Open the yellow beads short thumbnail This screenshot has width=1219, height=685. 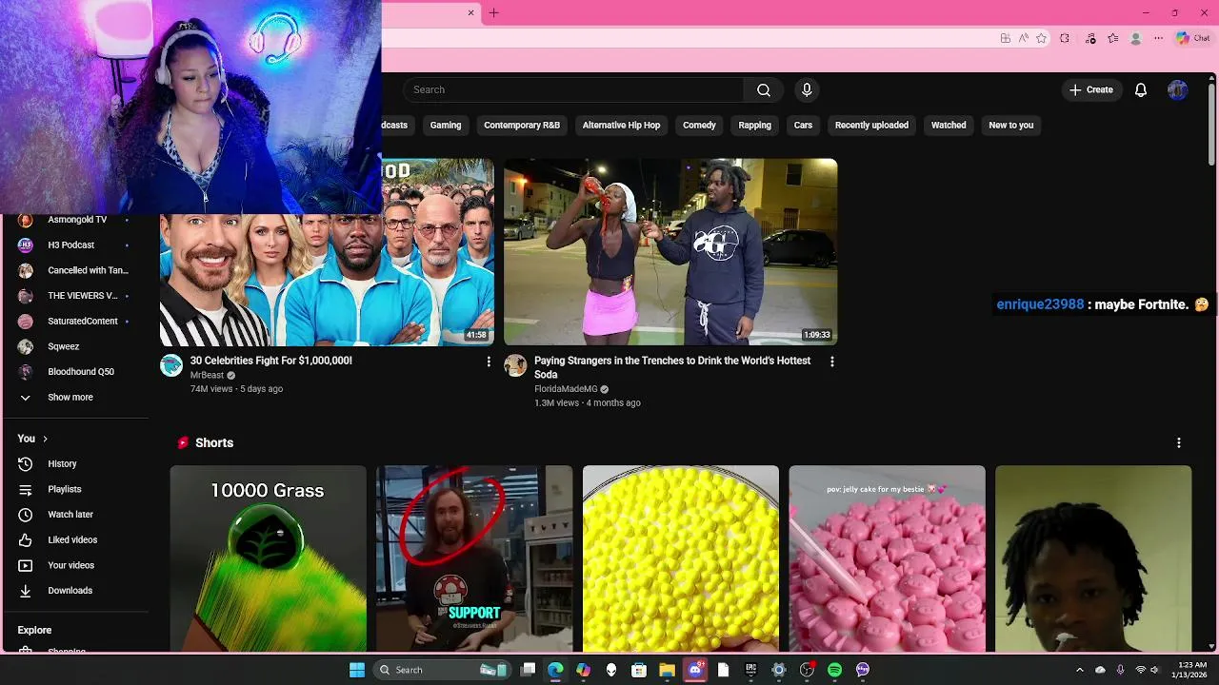pyautogui.click(x=680, y=558)
